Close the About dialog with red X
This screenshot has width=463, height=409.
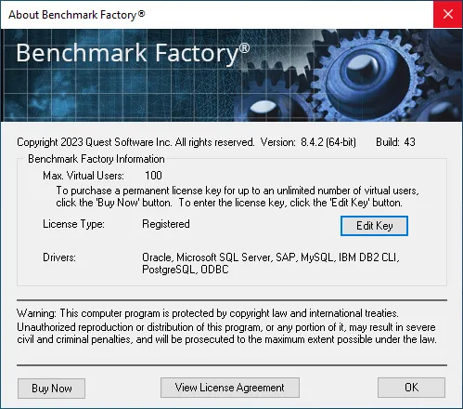pyautogui.click(x=448, y=14)
